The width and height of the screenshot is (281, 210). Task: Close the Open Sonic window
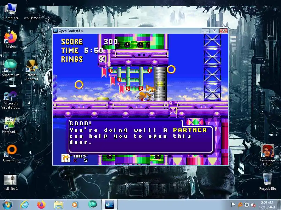pyautogui.click(x=223, y=31)
